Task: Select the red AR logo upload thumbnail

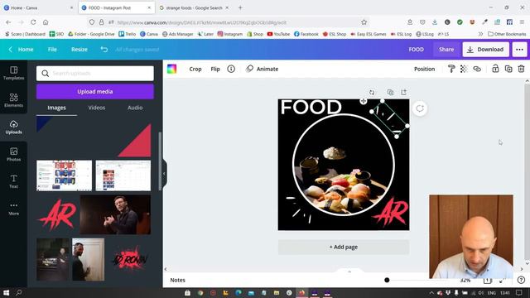Action: pyautogui.click(x=57, y=215)
